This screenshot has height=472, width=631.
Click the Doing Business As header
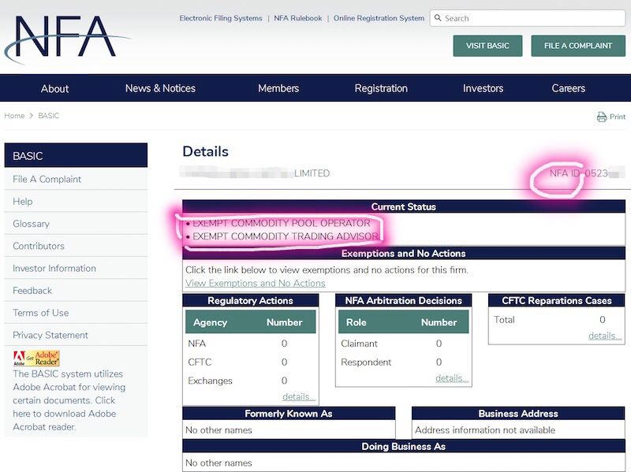[x=404, y=446]
